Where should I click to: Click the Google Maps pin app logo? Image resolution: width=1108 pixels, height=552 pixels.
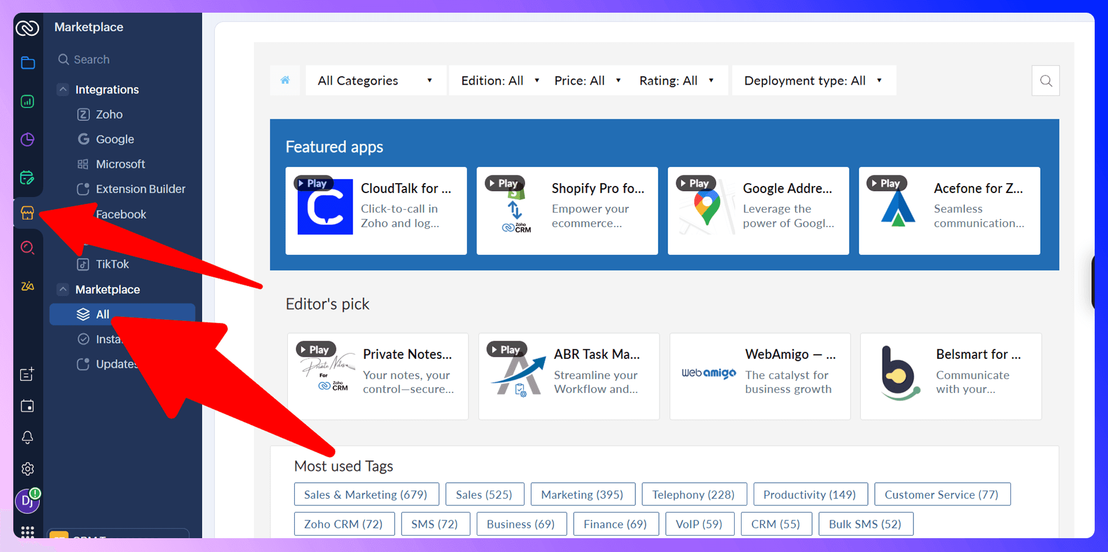(x=707, y=207)
